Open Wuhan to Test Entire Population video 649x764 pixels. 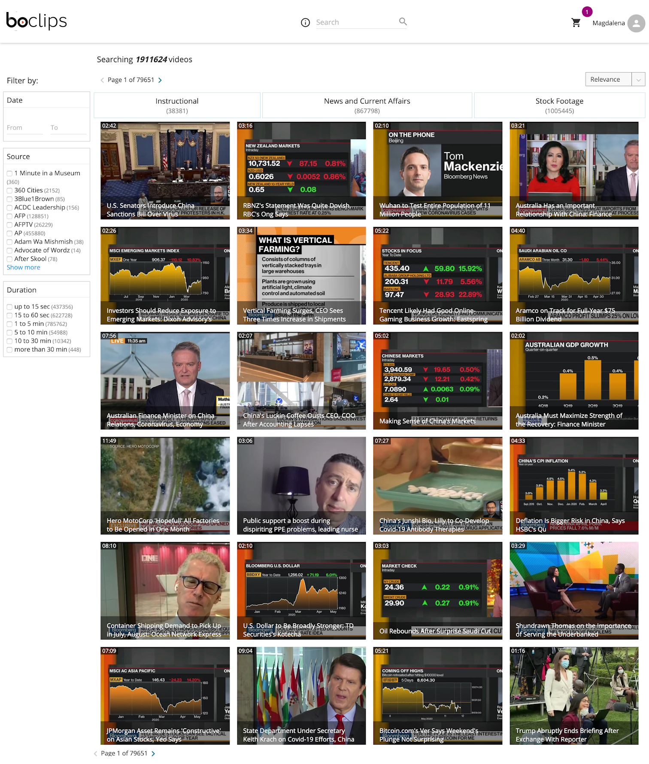pos(438,171)
